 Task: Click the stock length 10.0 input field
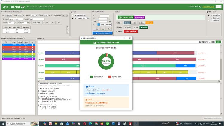pyautogui.click(x=11, y=22)
